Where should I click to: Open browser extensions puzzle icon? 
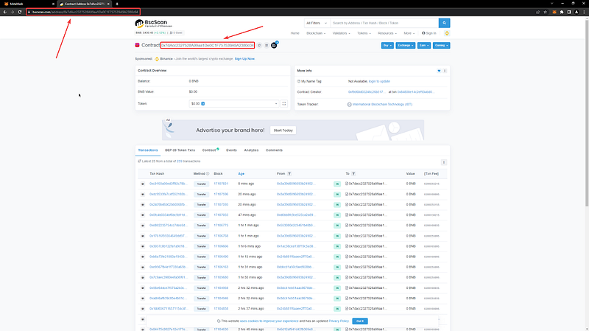click(562, 12)
